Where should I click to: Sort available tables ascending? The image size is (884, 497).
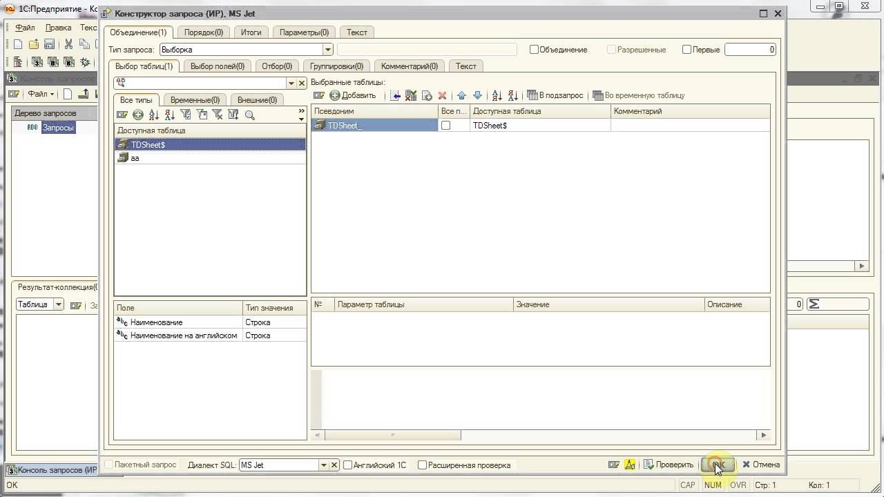click(x=154, y=115)
